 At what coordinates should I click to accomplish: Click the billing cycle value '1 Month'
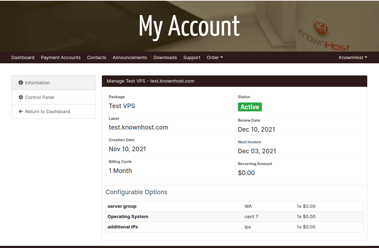(x=120, y=171)
